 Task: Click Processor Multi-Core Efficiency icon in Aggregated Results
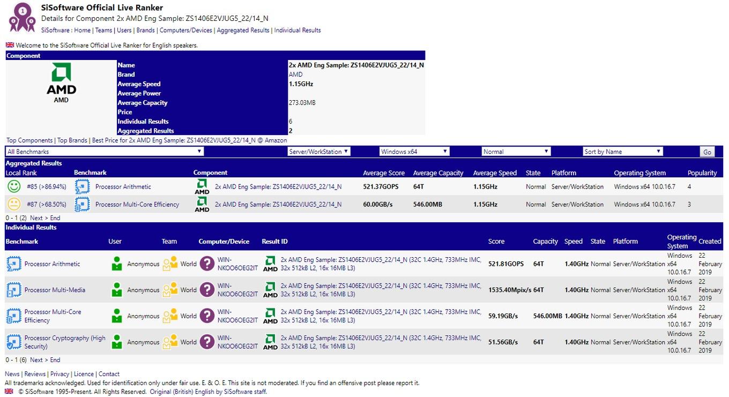82,204
